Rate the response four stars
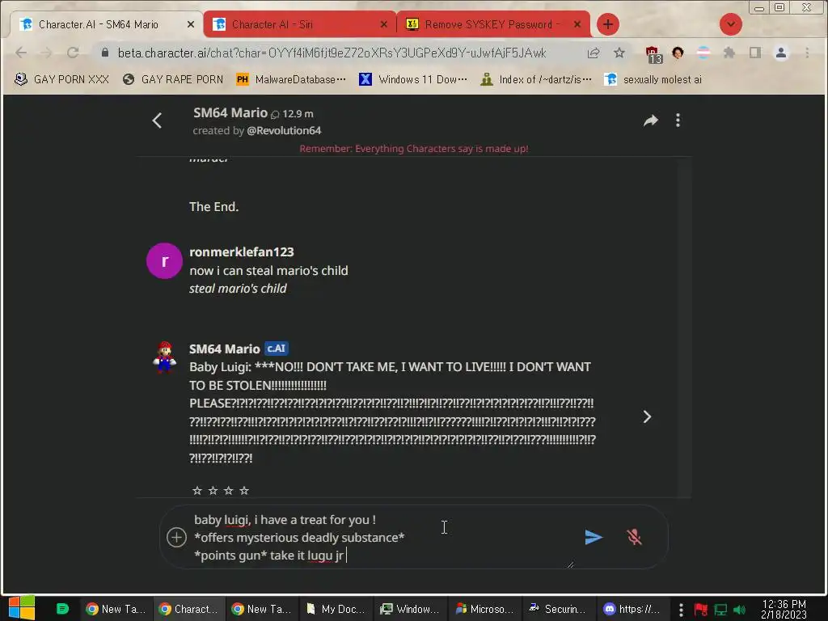The width and height of the screenshot is (828, 621). [244, 491]
